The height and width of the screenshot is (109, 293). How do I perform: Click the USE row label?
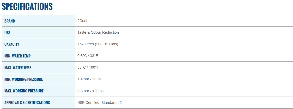coord(7,33)
